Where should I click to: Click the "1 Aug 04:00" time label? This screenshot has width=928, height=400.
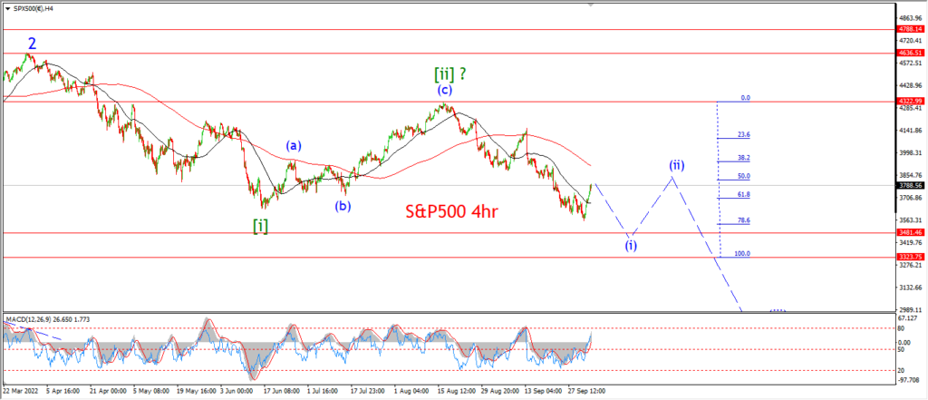411,392
